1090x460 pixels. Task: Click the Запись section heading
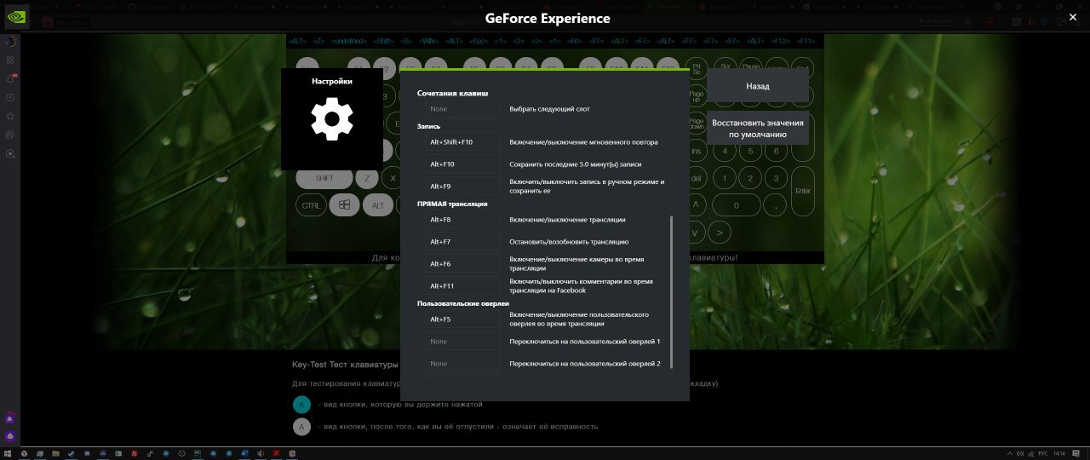[x=428, y=126]
